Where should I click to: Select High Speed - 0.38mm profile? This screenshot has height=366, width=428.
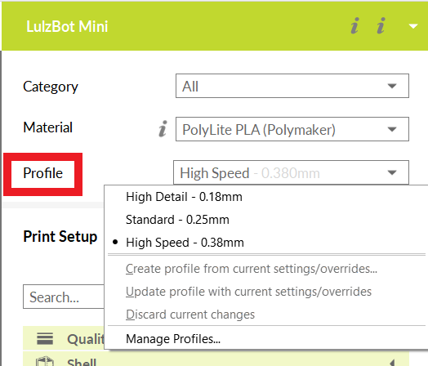click(185, 243)
